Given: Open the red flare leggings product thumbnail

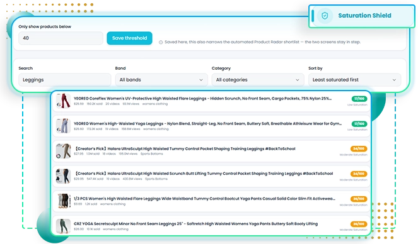Looking at the screenshot, I should click(64, 101).
